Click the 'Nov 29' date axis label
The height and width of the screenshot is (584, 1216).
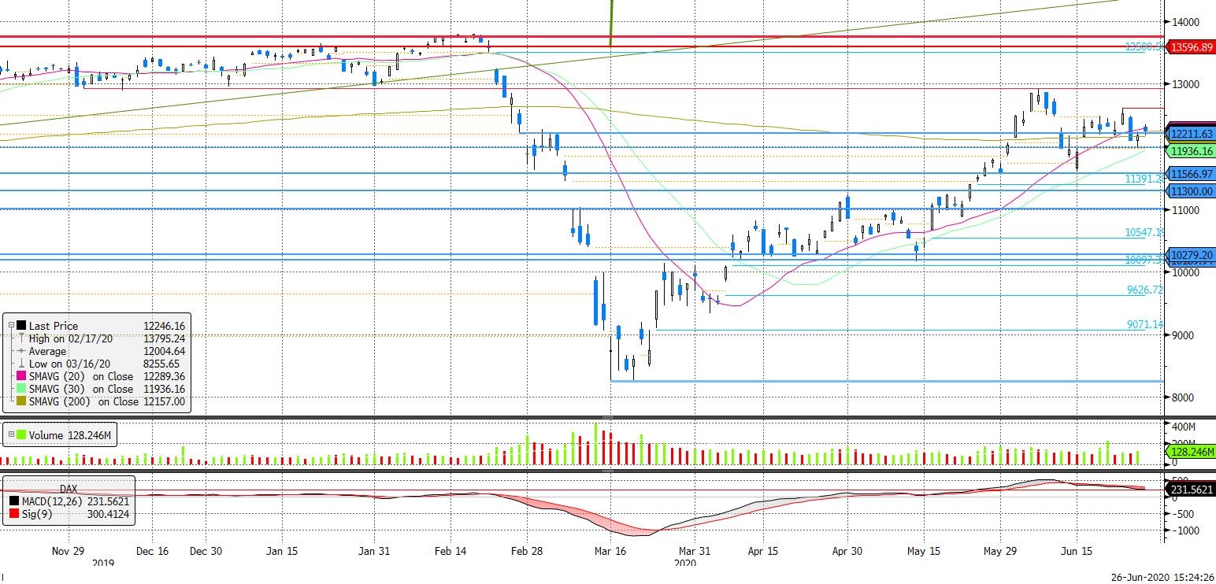click(68, 552)
